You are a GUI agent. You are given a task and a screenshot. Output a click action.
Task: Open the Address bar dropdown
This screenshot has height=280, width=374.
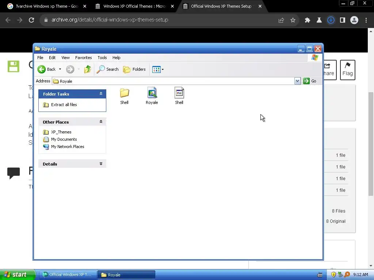297,81
